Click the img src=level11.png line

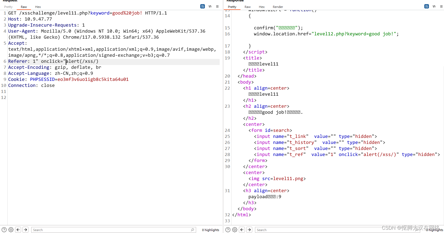pos(277,179)
